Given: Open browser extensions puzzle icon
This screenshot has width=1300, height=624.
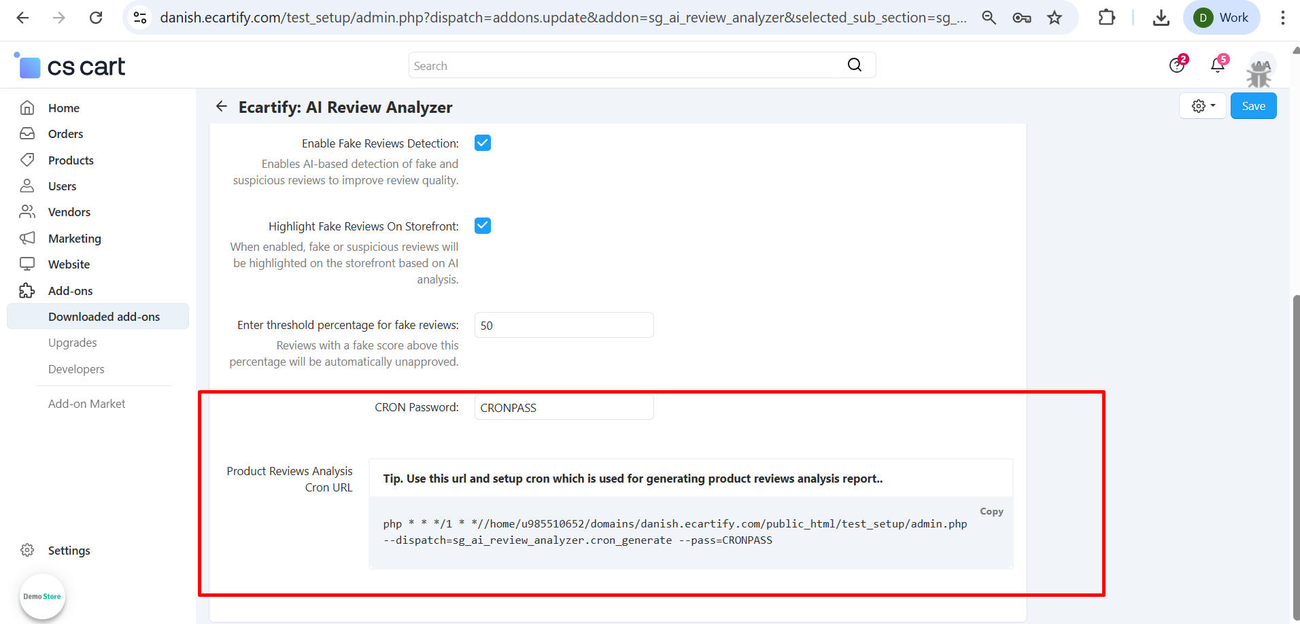Looking at the screenshot, I should pyautogui.click(x=1106, y=18).
